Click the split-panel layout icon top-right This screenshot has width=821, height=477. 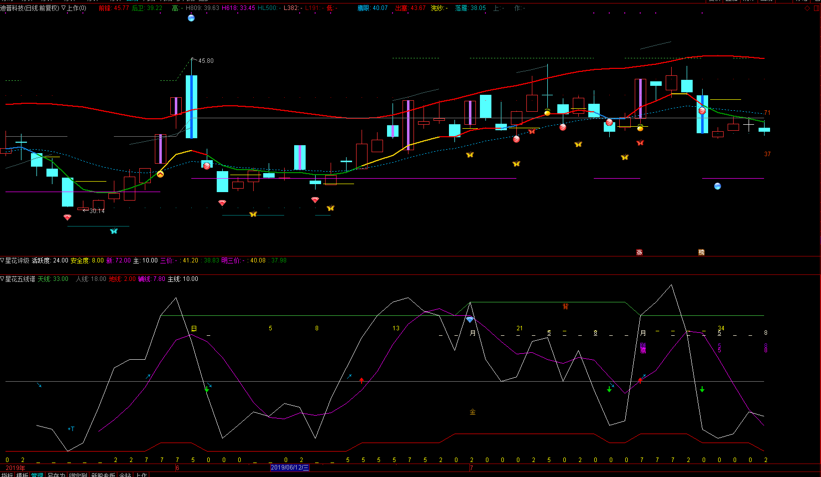coord(817,8)
